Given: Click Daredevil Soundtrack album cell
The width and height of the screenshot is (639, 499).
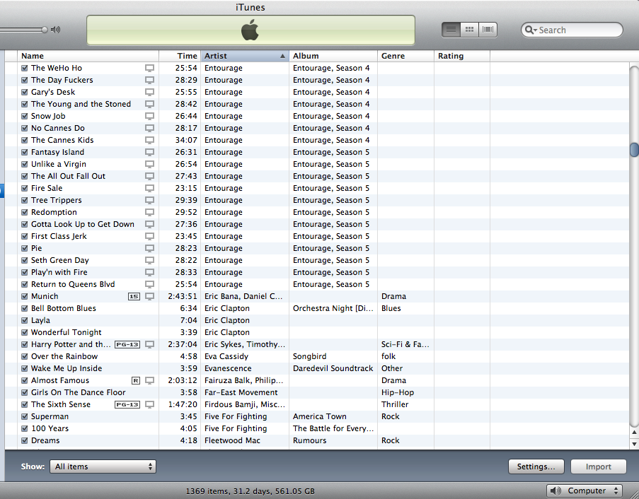Looking at the screenshot, I should coord(333,368).
